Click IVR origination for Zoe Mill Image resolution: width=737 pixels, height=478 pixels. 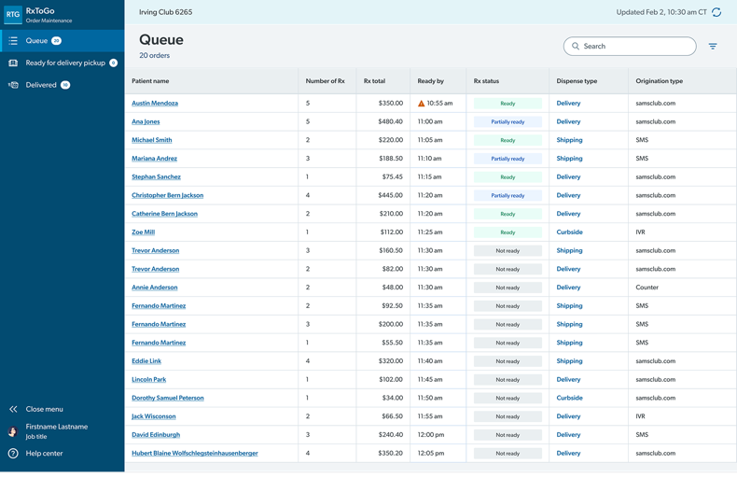click(640, 232)
